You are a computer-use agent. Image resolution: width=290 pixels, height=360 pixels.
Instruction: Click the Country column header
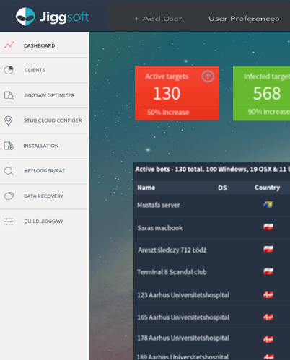point(267,188)
